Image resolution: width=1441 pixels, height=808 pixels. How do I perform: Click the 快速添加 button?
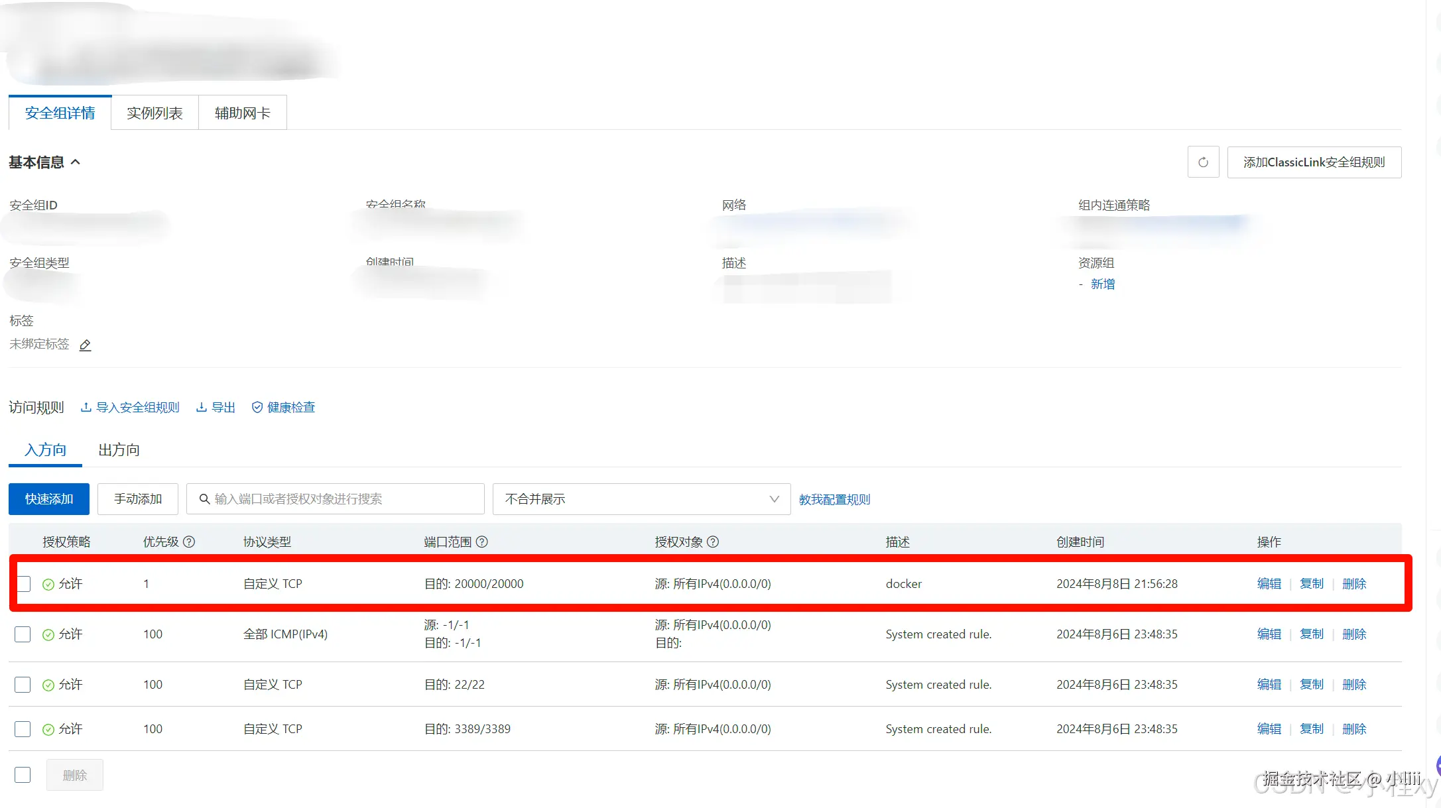49,499
